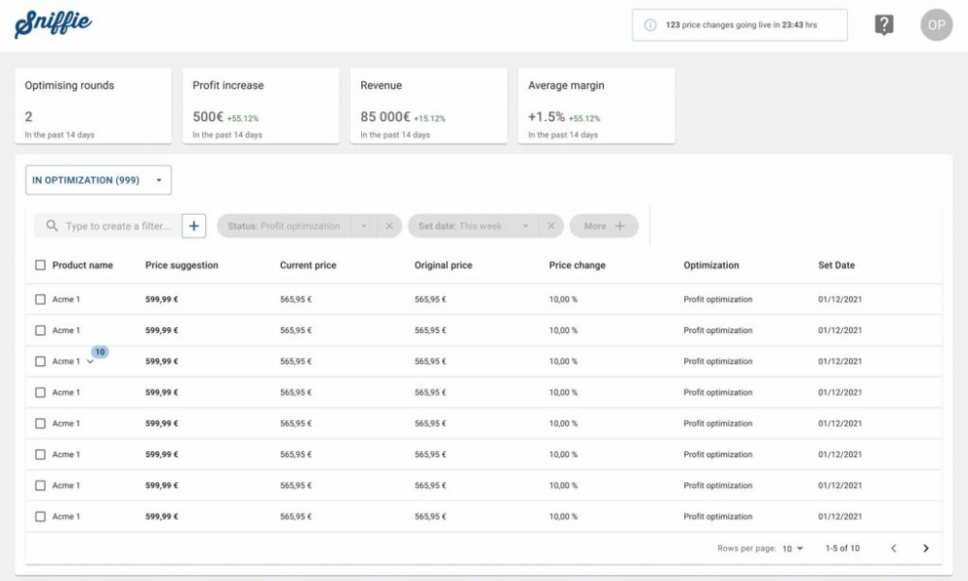The height and width of the screenshot is (581, 968).
Task: Open the Revenue card
Action: coord(429,107)
